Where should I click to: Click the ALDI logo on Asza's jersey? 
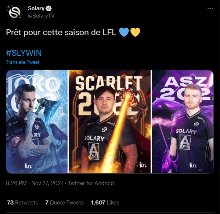coord(185,142)
